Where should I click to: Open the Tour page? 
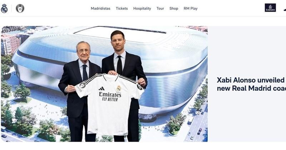[x=160, y=8]
